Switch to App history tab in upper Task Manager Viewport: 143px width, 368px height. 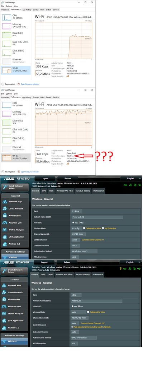click(27, 10)
